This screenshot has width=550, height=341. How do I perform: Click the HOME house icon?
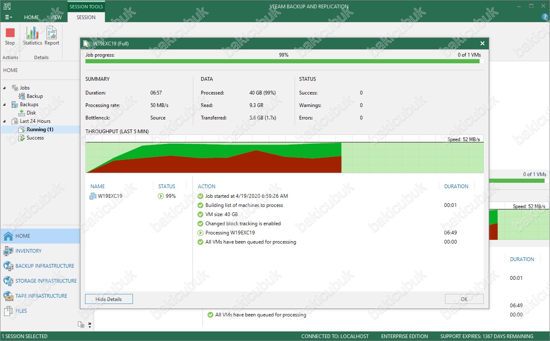coord(8,236)
